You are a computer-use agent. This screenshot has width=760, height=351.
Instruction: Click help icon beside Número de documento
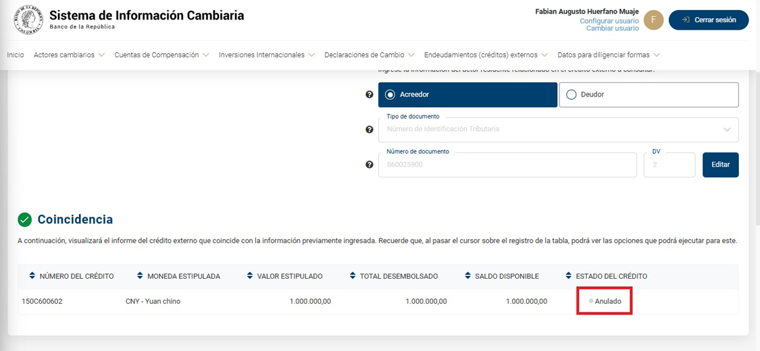click(x=370, y=165)
